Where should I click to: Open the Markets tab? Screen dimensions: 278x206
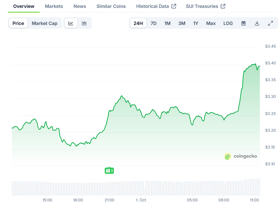pyautogui.click(x=54, y=6)
